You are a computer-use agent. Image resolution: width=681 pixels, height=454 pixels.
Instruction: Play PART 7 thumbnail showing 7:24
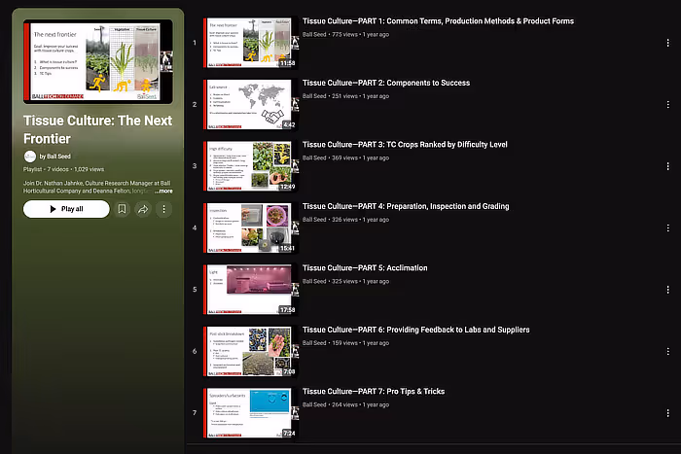[251, 412]
